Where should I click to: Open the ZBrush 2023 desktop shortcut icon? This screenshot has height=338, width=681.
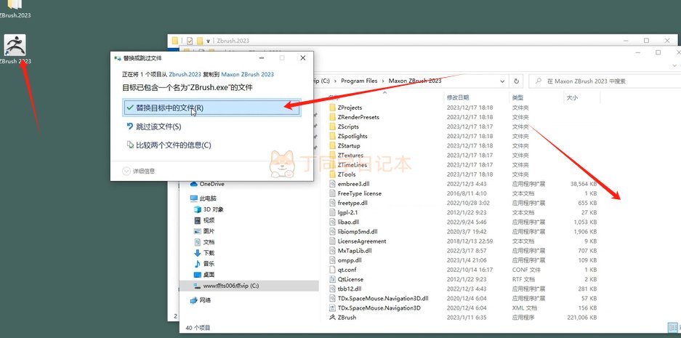[15, 46]
